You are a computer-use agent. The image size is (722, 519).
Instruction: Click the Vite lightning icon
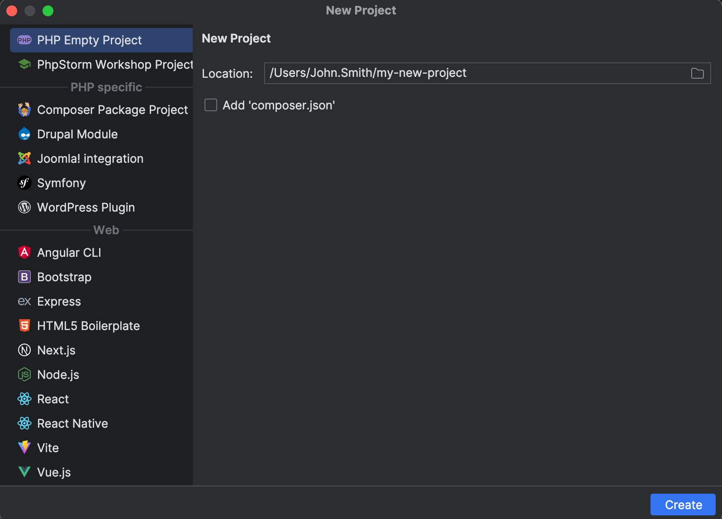[24, 448]
